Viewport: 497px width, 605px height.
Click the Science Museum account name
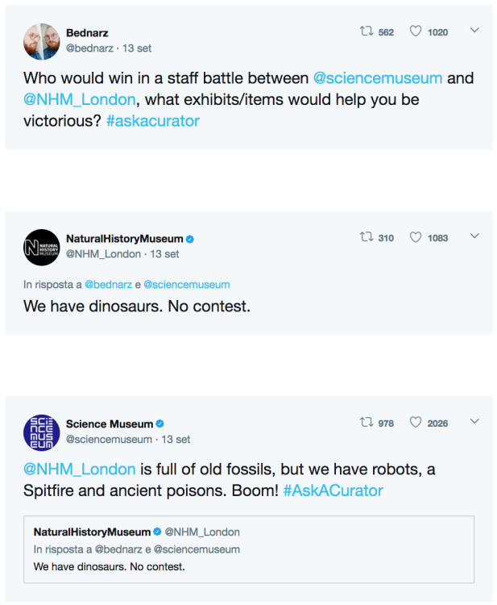pos(109,424)
